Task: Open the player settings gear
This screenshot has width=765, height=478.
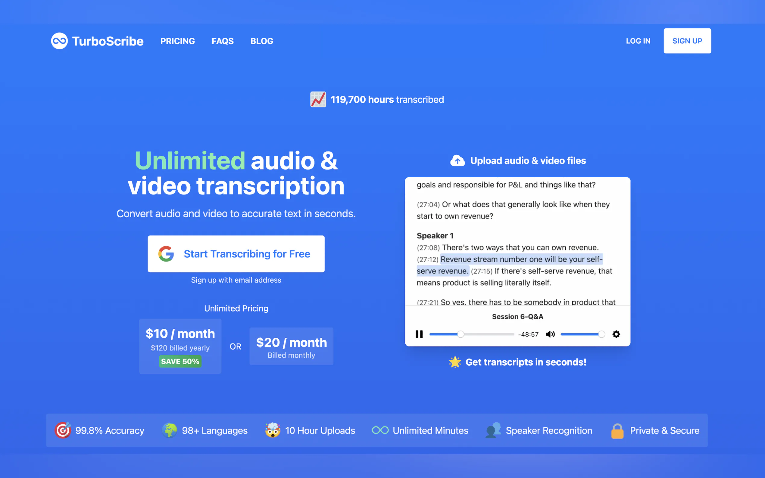Action: coord(616,334)
